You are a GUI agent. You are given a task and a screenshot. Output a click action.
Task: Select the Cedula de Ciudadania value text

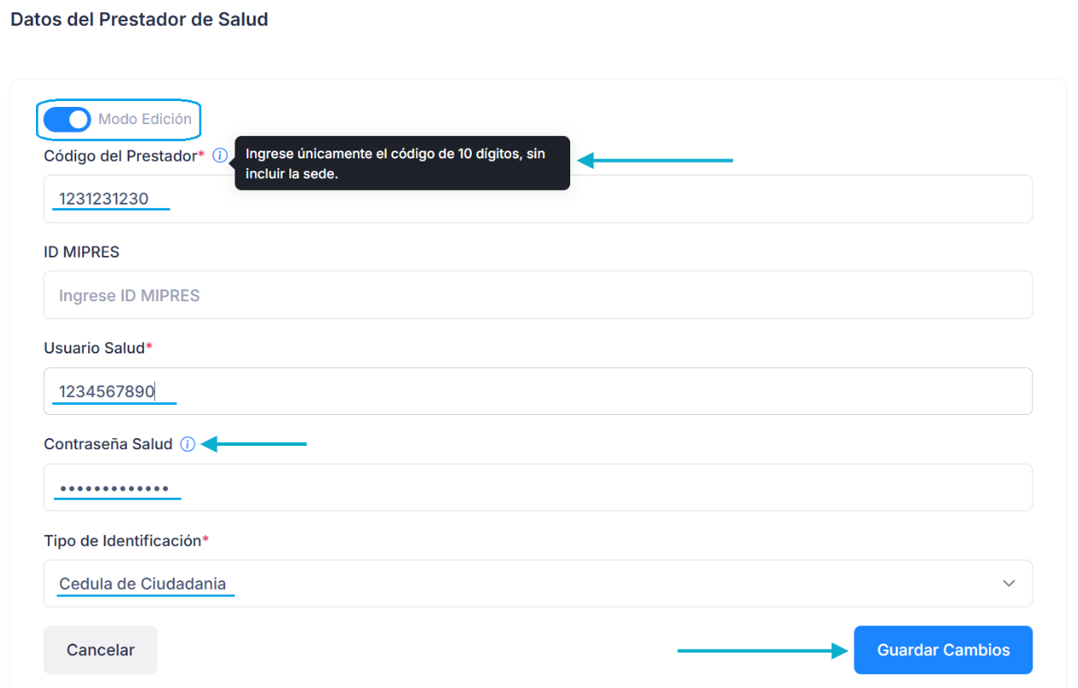(x=142, y=584)
